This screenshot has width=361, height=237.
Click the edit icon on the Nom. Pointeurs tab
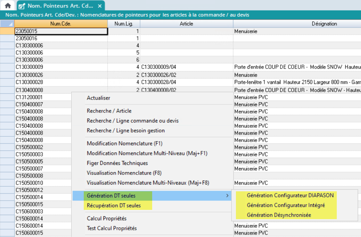(22, 6)
